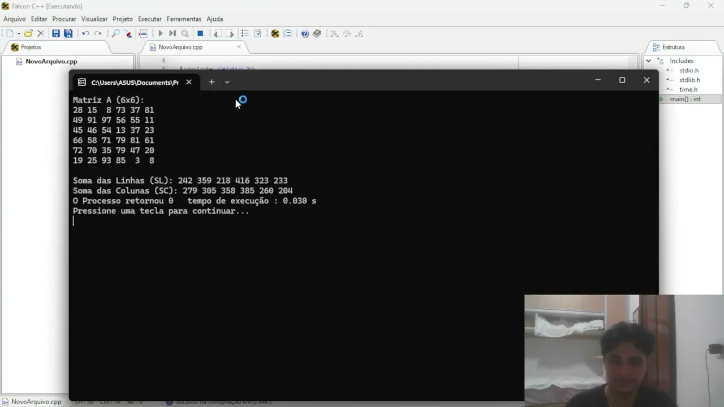Click the bullet list toolbar icon
The image size is (724, 407).
(x=245, y=33)
